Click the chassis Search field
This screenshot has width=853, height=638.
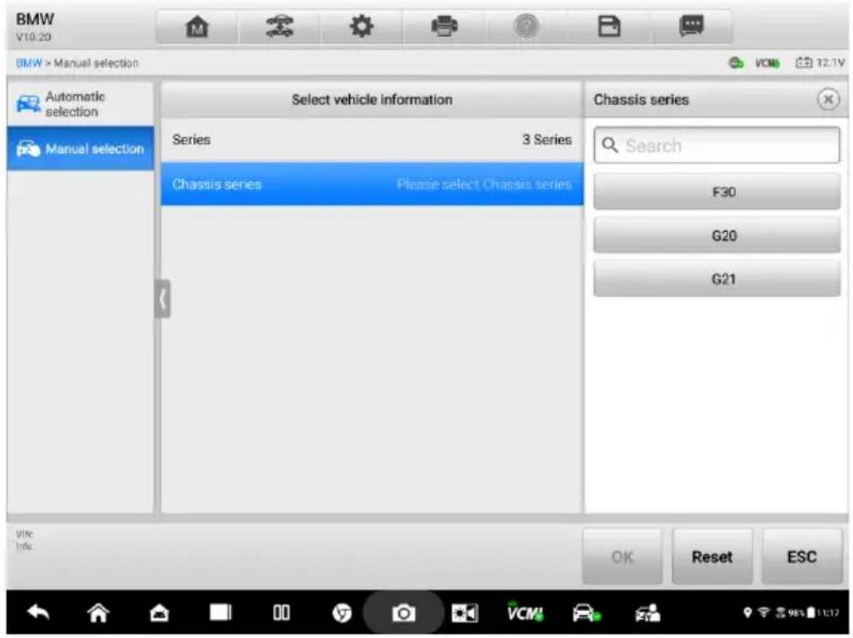pyautogui.click(x=716, y=146)
